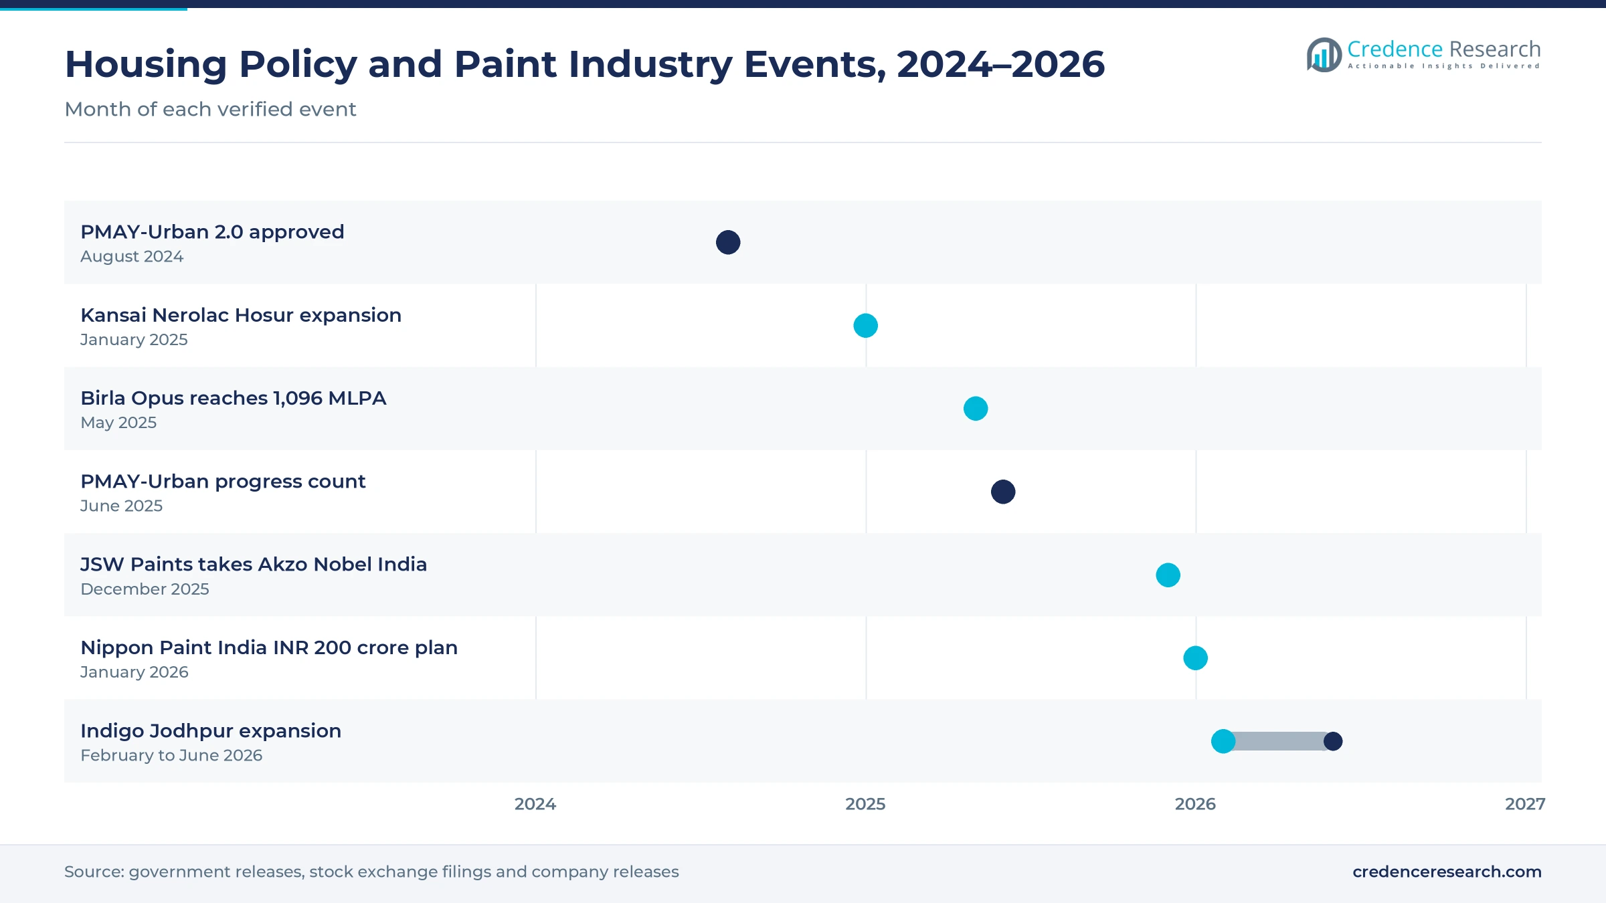Click the PMAY-Urban 2.0 approved label
This screenshot has height=903, width=1606.
click(212, 232)
